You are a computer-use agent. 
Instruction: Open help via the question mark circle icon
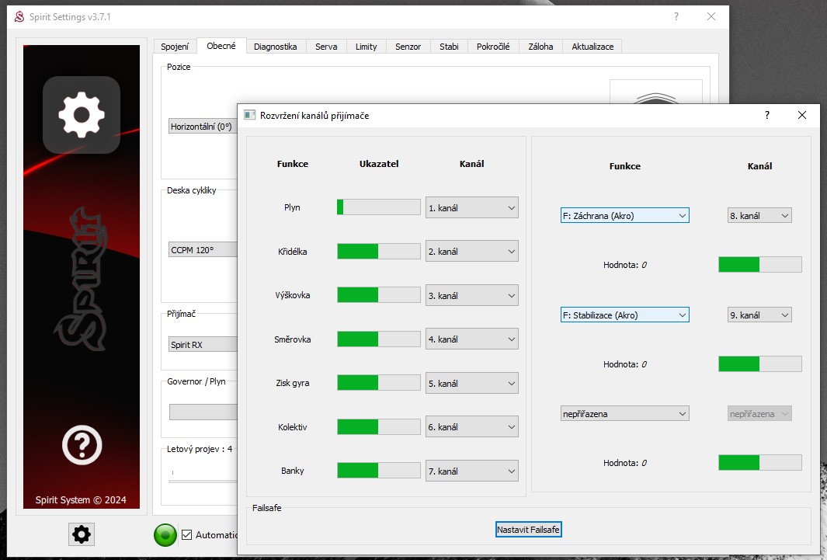(82, 446)
